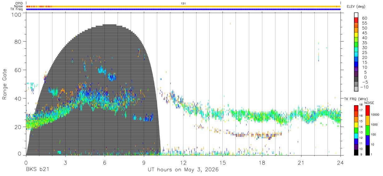Viewport: 383px width, 176px height.
Task: Click the ELEV (deg) colorbar title
Action: pyautogui.click(x=356, y=6)
